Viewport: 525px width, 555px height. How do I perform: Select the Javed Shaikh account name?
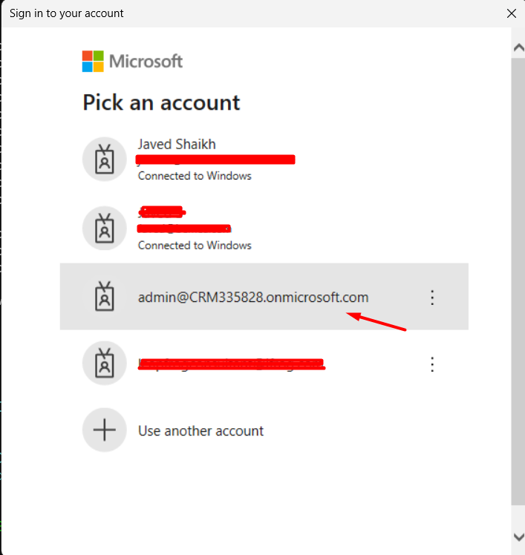tap(177, 144)
